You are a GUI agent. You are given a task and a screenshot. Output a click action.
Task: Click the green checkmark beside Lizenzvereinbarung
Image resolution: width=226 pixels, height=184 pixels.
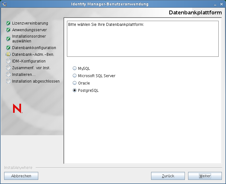(x=8, y=23)
